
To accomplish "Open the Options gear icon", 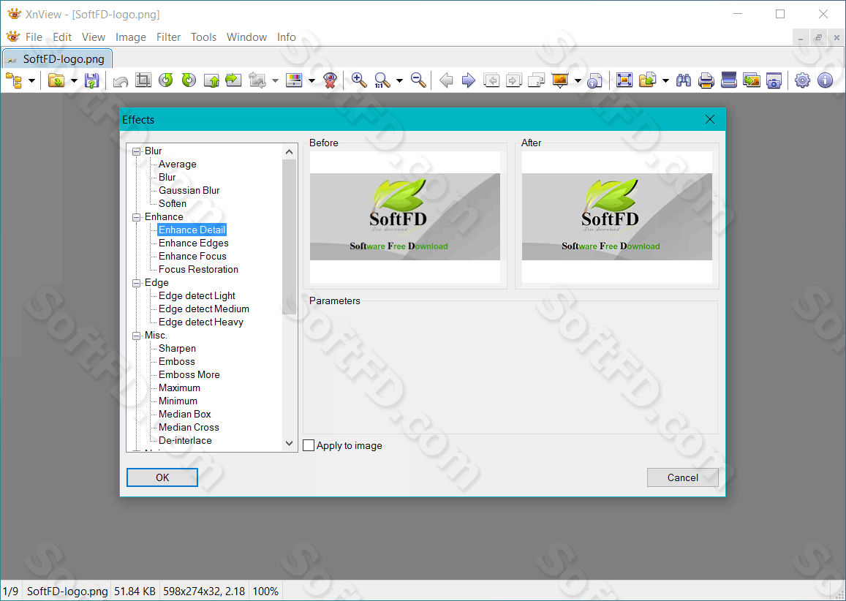I will [802, 80].
